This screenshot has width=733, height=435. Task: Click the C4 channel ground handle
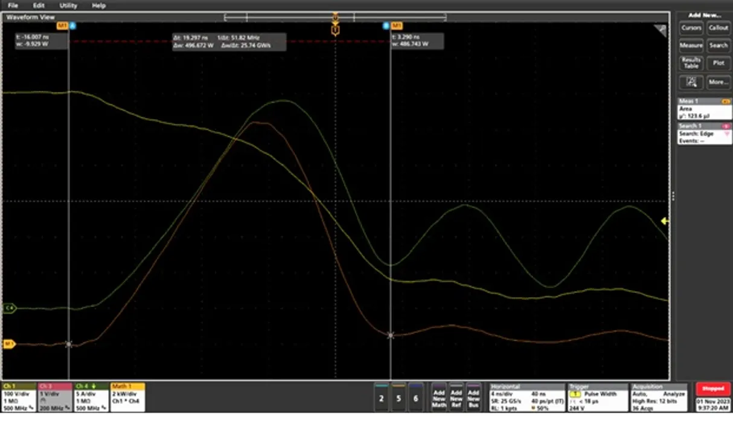click(9, 308)
